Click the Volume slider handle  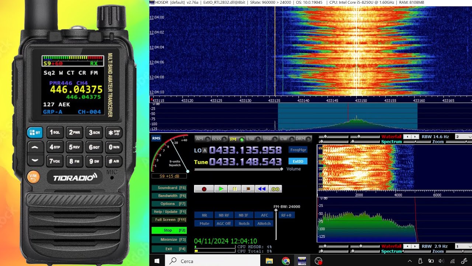click(282, 169)
